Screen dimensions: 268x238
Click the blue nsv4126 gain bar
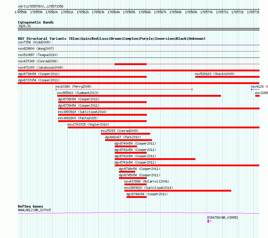255,89
